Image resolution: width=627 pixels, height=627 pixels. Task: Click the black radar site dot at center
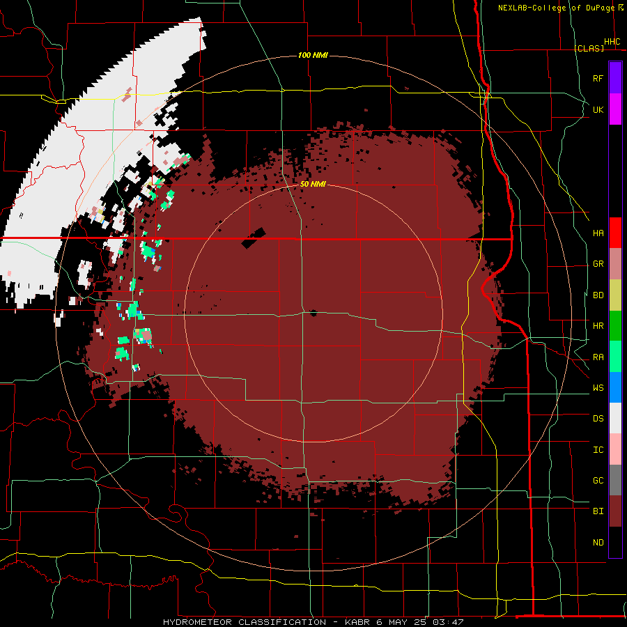(313, 313)
